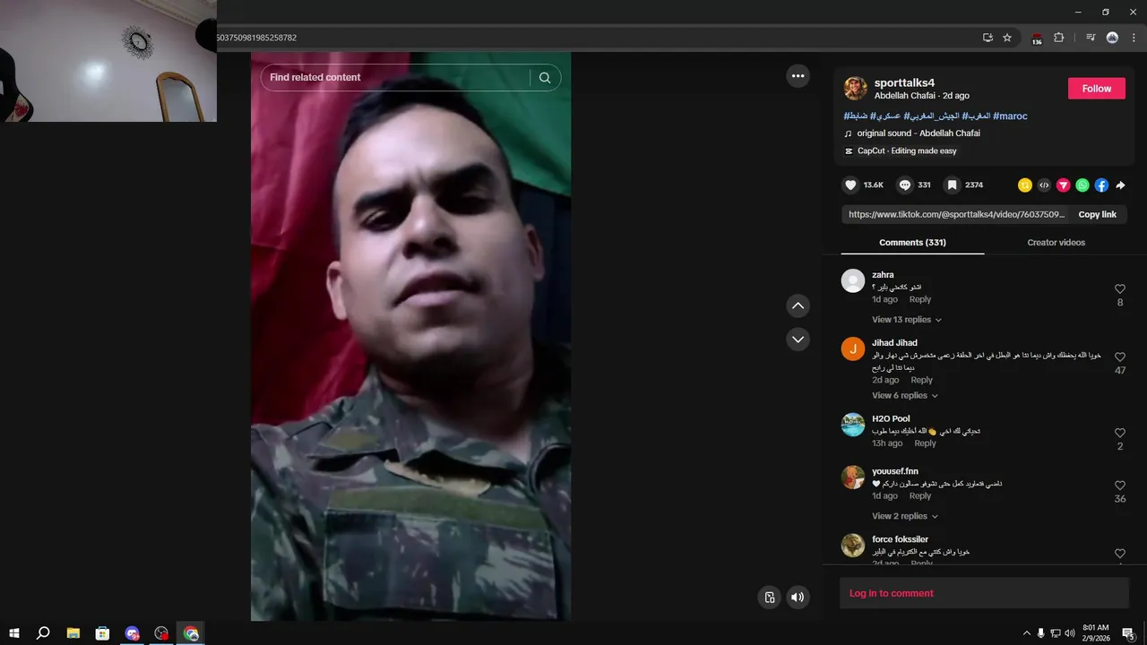
Task: Like the video with the heart icon
Action: point(850,185)
